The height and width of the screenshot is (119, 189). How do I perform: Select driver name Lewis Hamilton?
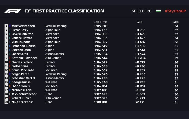pyautogui.click(x=22, y=34)
